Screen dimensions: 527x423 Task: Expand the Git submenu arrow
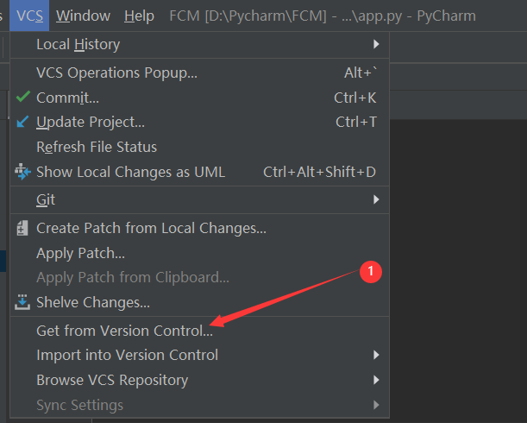pyautogui.click(x=376, y=199)
